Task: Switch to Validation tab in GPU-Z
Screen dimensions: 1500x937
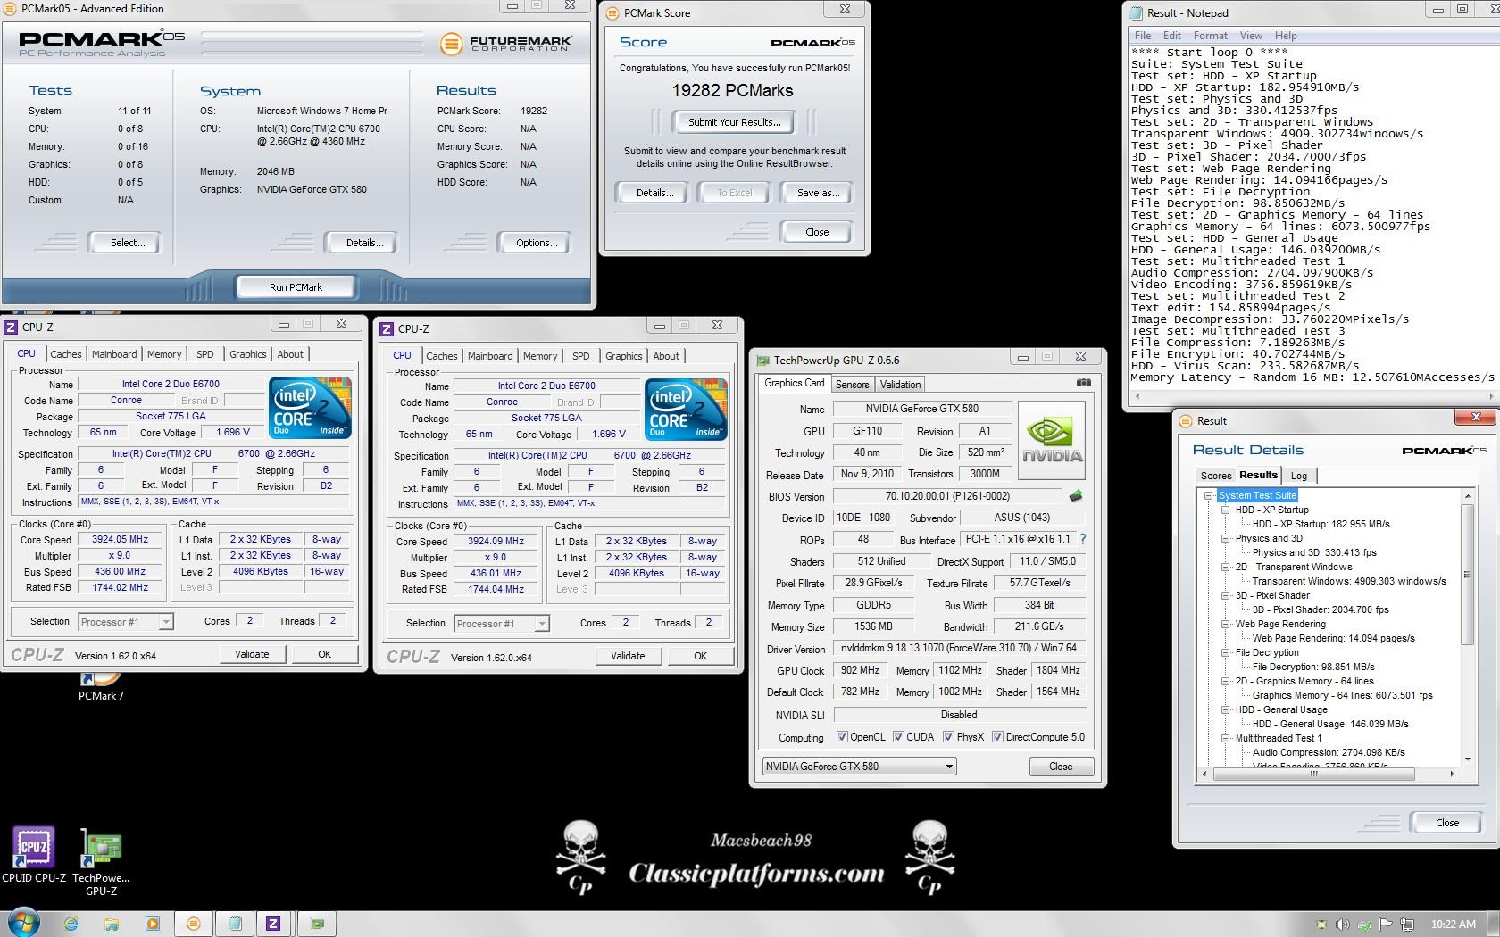Action: [x=900, y=384]
